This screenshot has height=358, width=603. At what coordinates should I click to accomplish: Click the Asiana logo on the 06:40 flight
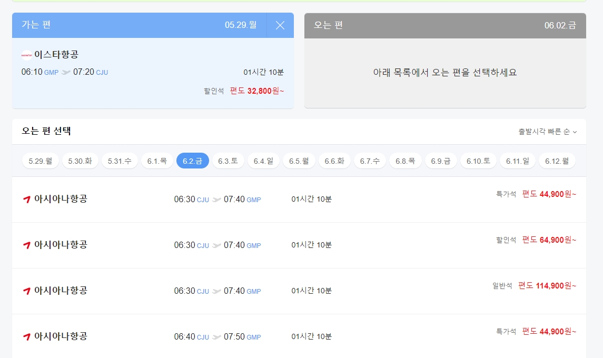point(27,336)
